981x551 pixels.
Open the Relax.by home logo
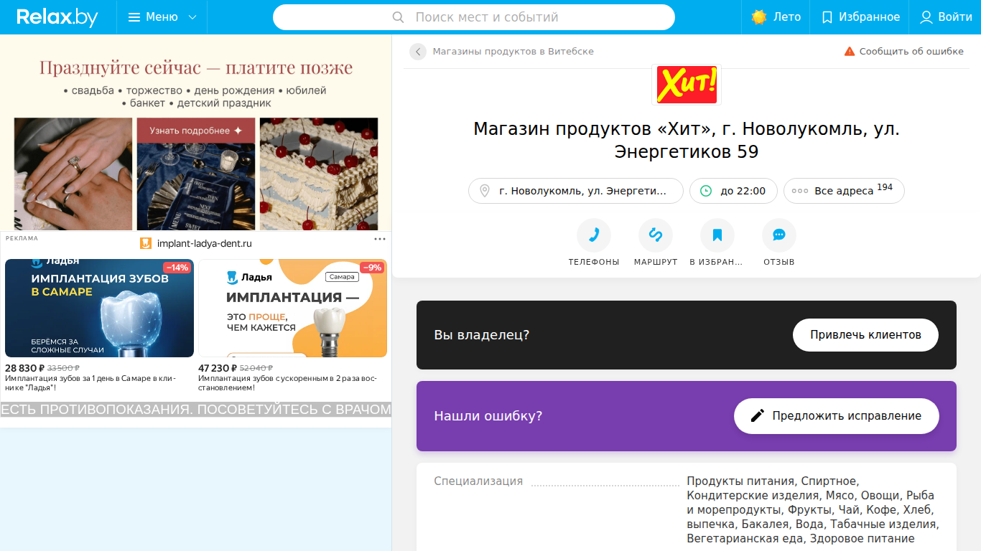[x=57, y=17]
